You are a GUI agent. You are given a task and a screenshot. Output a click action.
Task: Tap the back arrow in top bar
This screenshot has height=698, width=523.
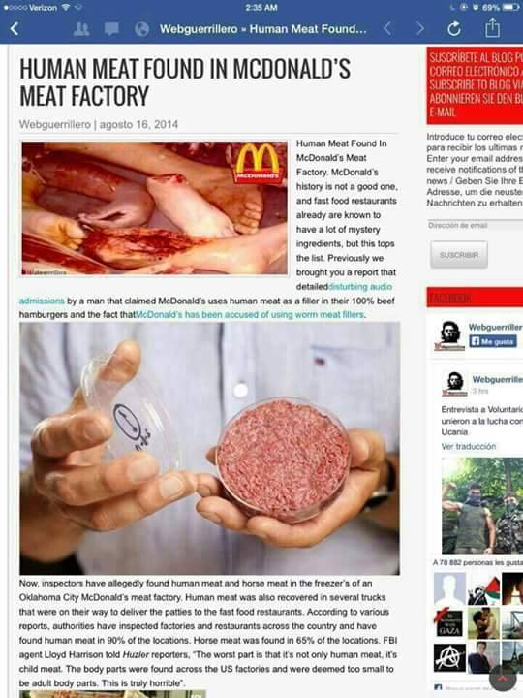[x=15, y=29]
